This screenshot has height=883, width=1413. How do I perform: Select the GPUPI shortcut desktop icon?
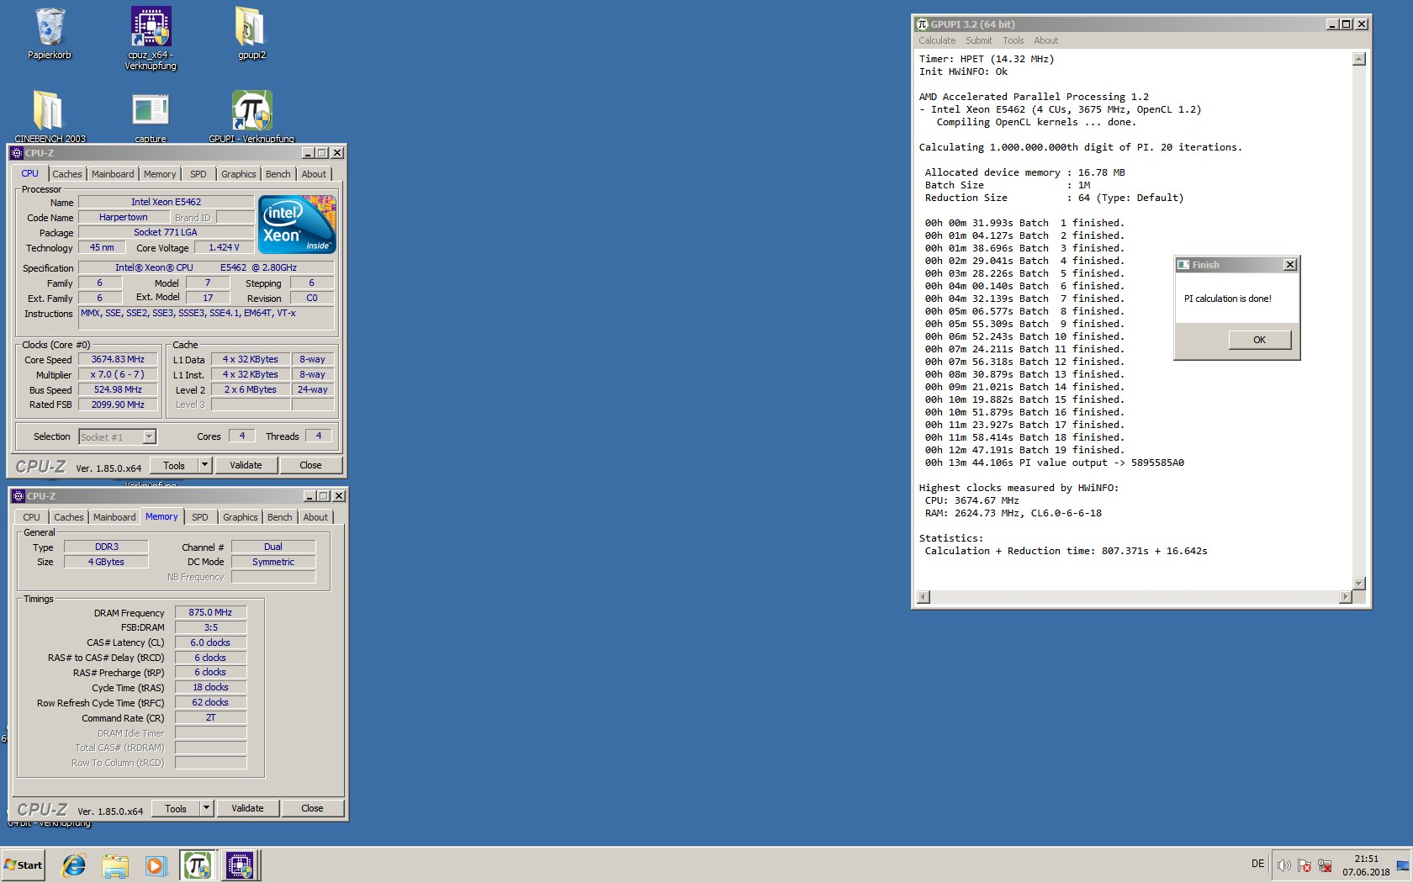coord(251,116)
